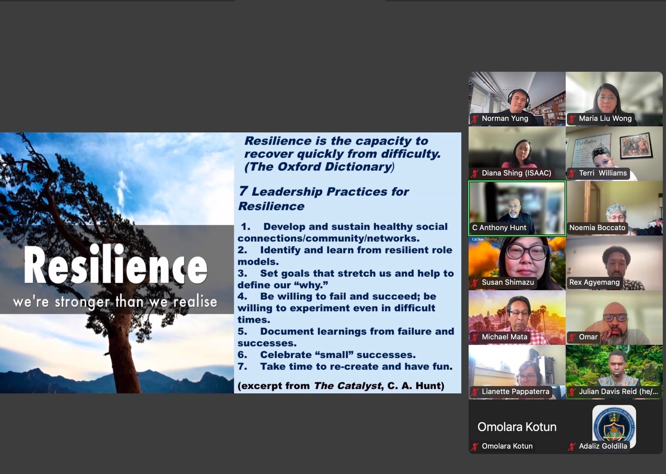Image resolution: width=666 pixels, height=474 pixels.
Task: Select Terri Williams' video tile
Action: [x=614, y=153]
